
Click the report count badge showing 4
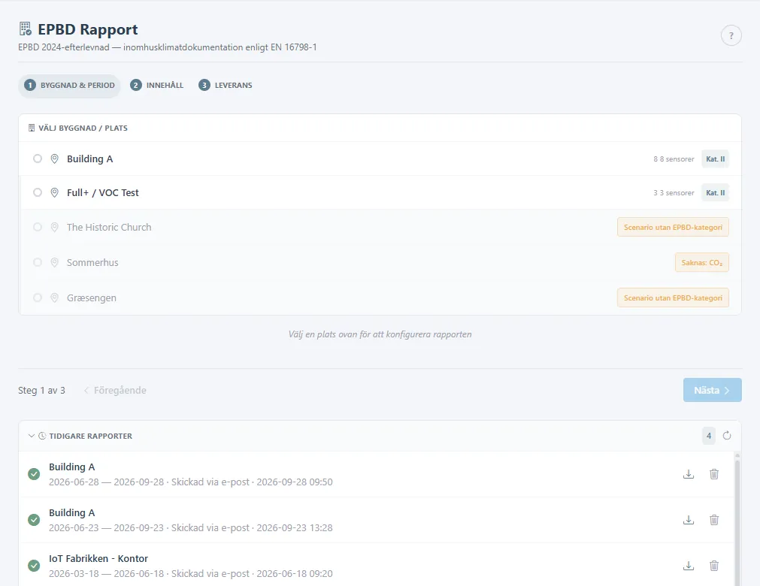[709, 436]
